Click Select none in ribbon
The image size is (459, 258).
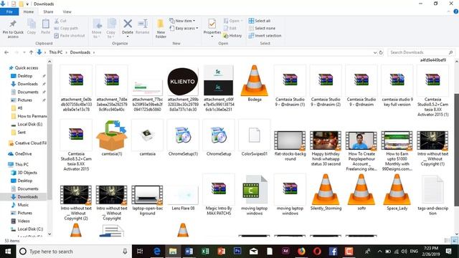coord(262,28)
